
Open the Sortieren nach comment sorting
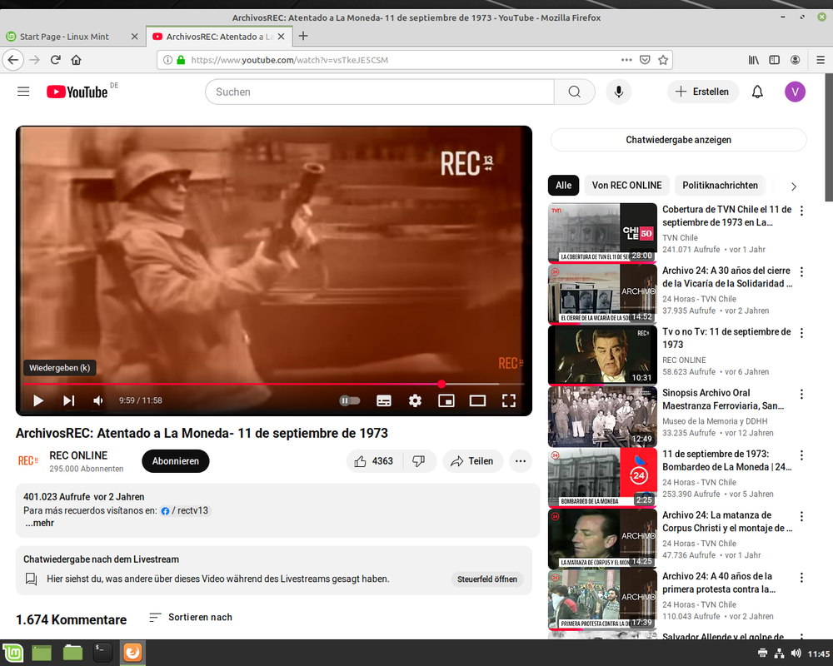coord(191,617)
